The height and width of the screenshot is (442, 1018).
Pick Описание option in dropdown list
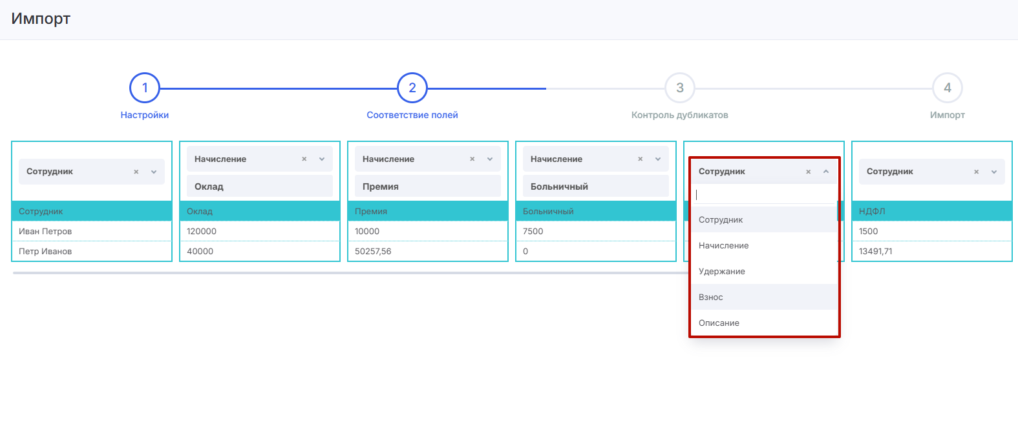(719, 323)
